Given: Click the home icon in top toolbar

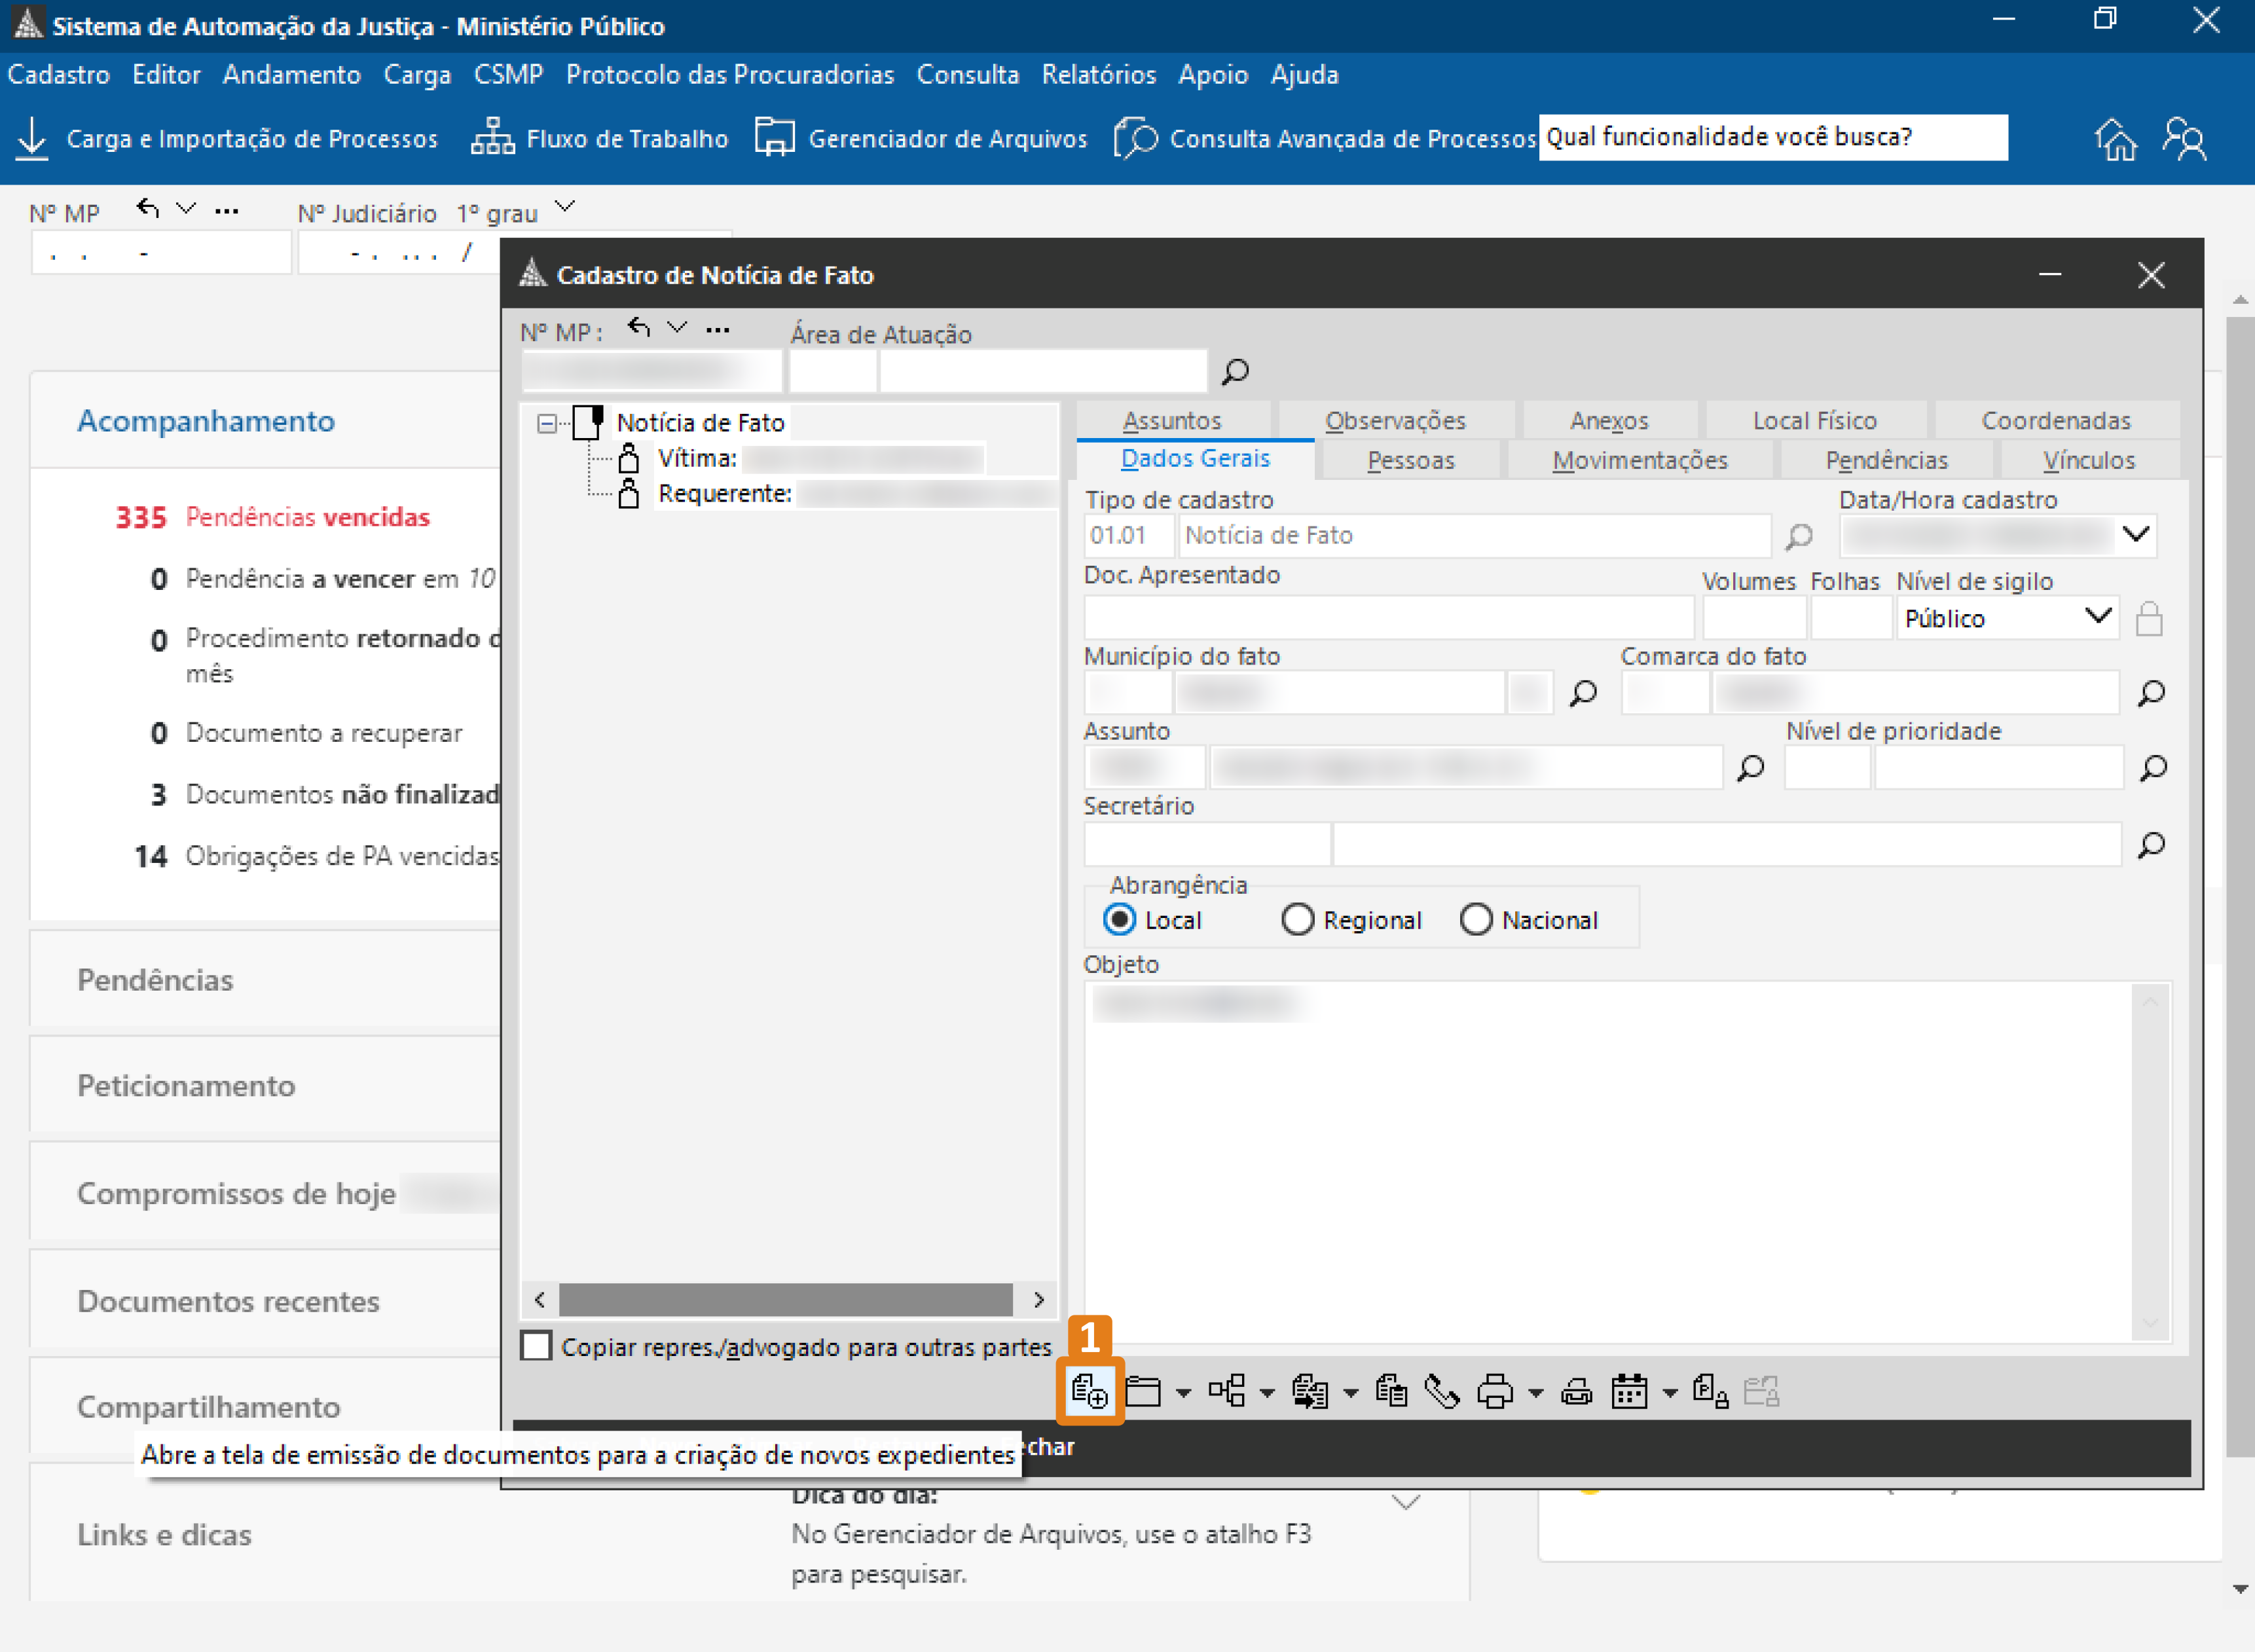Looking at the screenshot, I should coord(2115,139).
